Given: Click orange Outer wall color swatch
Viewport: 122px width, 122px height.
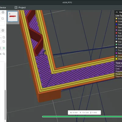Looking at the screenshot, I should point(117,21).
